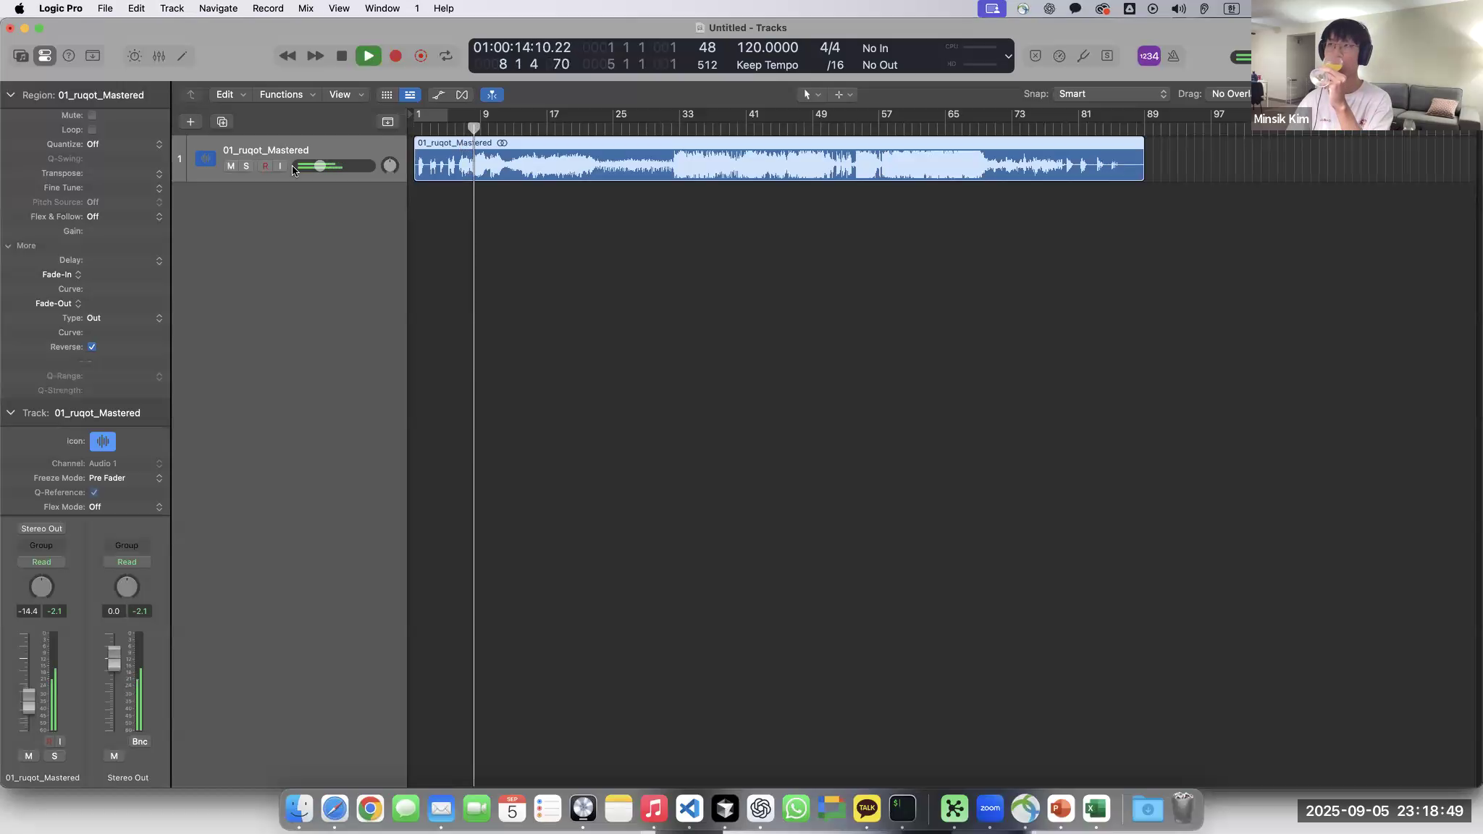Open the Mix menu in menu bar
Screen dimensions: 1483x834
(306, 9)
